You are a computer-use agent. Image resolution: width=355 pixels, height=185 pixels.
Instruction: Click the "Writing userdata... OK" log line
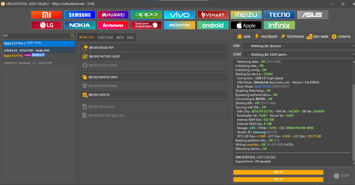click(264, 145)
